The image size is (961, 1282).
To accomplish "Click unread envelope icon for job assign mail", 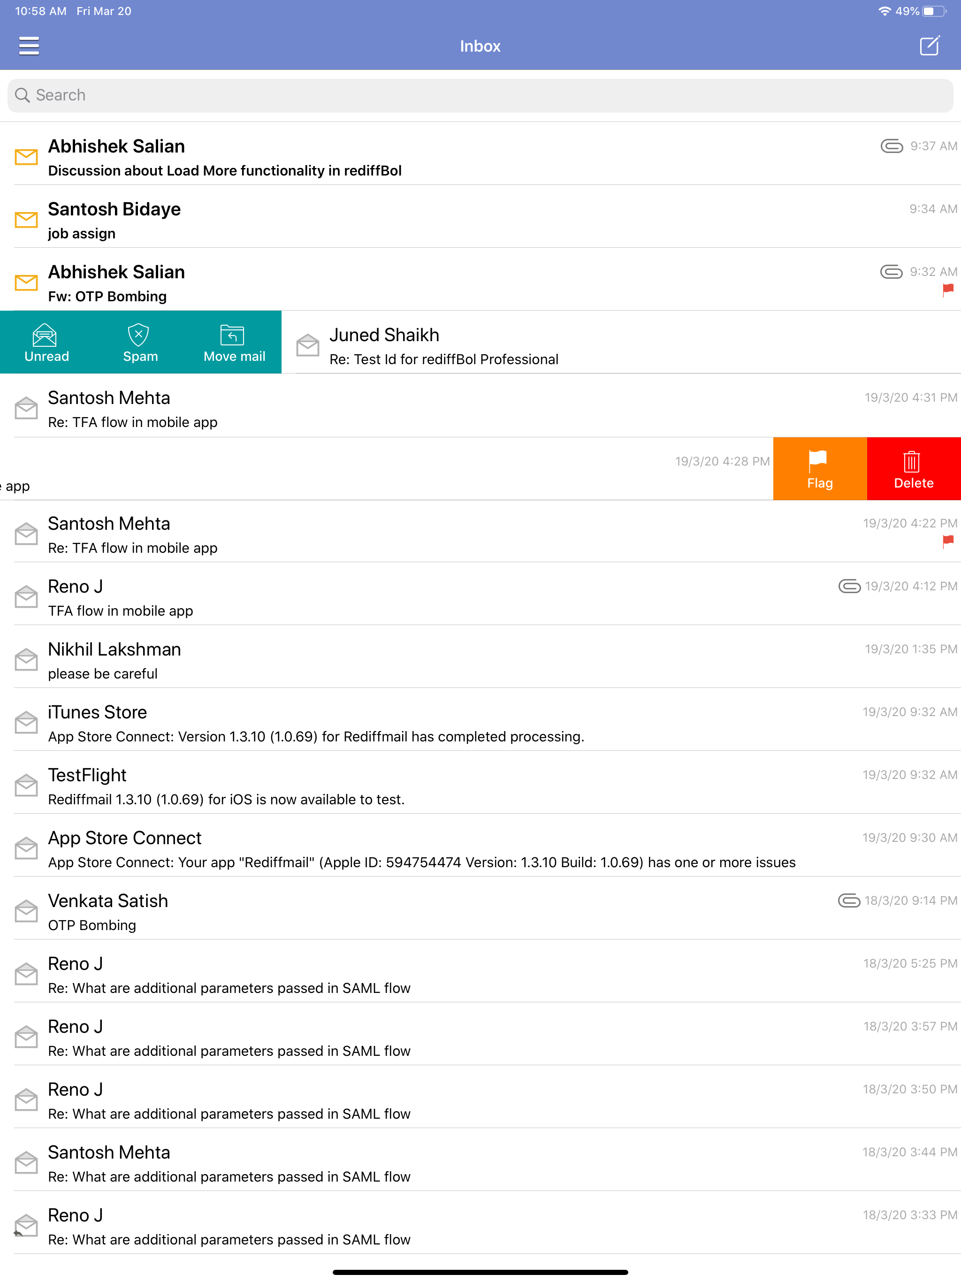I will pos(26,220).
